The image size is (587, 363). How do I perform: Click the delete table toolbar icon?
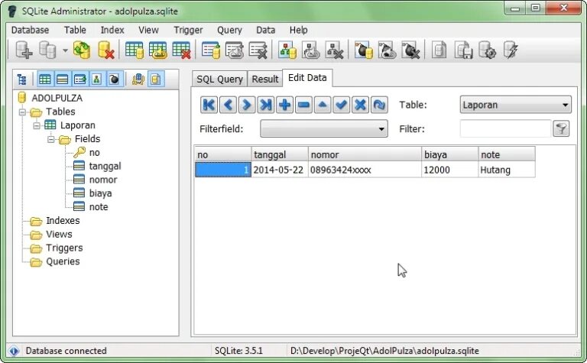[182, 50]
